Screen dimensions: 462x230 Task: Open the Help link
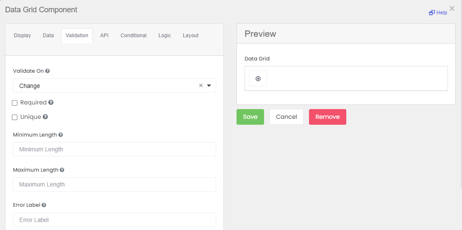pos(438,13)
